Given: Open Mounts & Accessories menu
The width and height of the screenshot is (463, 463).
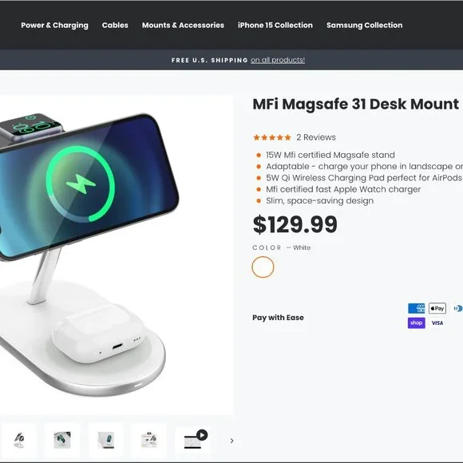Looking at the screenshot, I should tap(183, 26).
